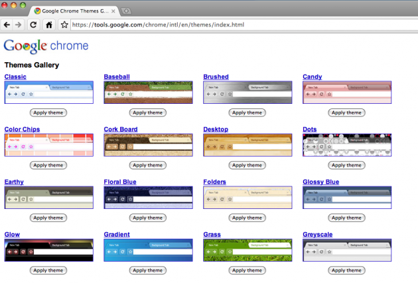
Task: Open the Dots theme link
Action: (309, 129)
